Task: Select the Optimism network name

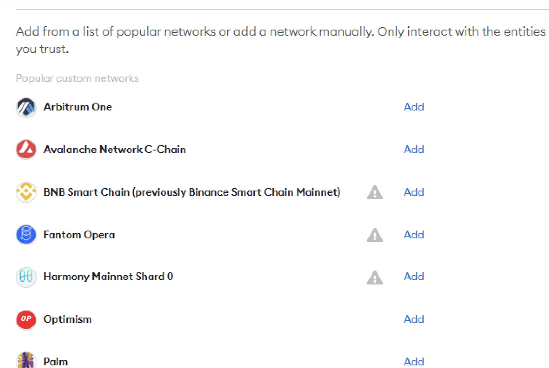Action: tap(67, 319)
